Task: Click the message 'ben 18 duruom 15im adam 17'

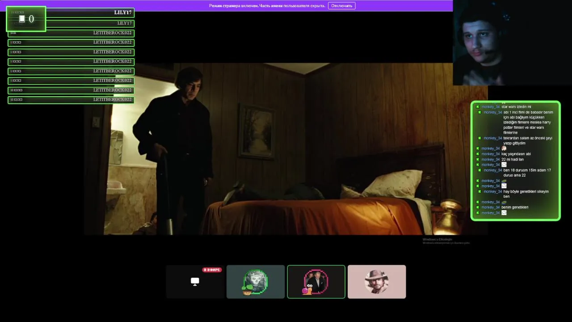Action: pyautogui.click(x=527, y=173)
